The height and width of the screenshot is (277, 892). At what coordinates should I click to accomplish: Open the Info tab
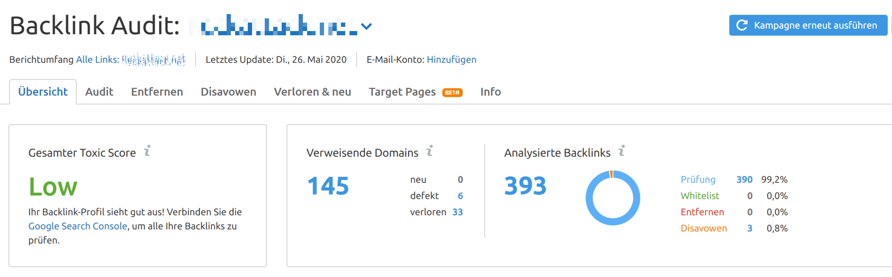pos(491,92)
